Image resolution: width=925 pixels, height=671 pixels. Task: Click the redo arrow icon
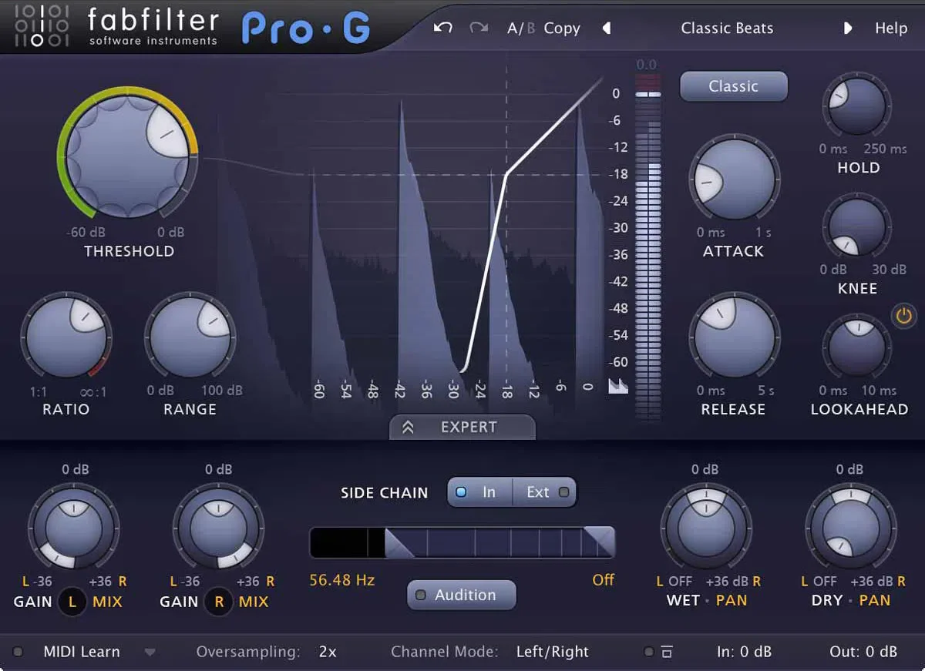(478, 28)
